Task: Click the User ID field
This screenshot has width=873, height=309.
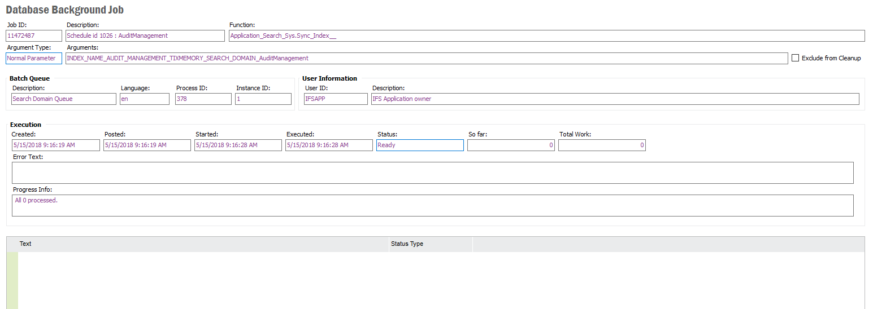Action: tap(335, 99)
